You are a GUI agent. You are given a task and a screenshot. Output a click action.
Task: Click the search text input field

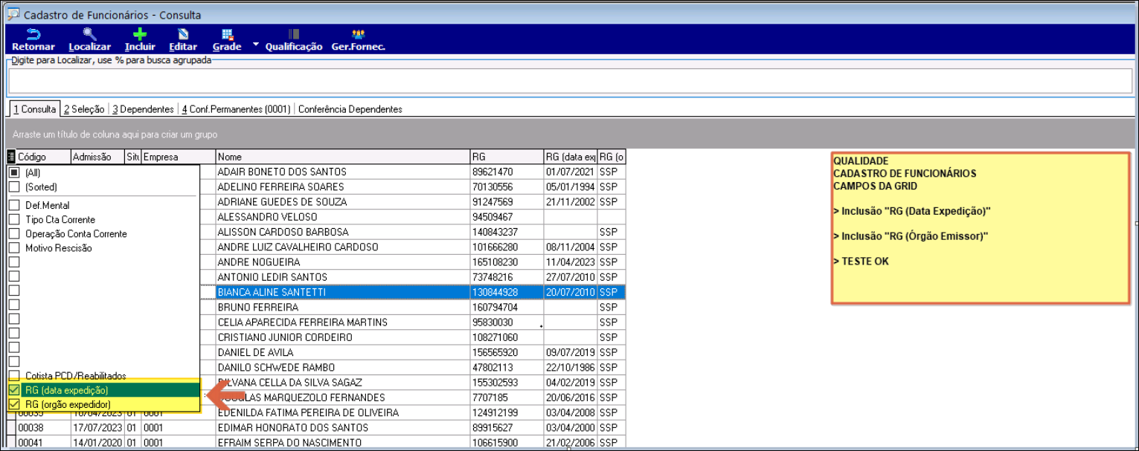point(569,81)
